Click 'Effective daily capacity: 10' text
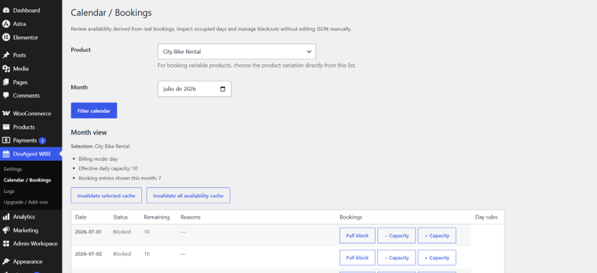The image size is (597, 273). click(107, 168)
